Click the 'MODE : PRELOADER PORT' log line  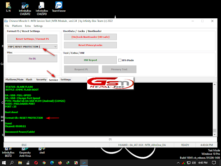click(x=20, y=104)
